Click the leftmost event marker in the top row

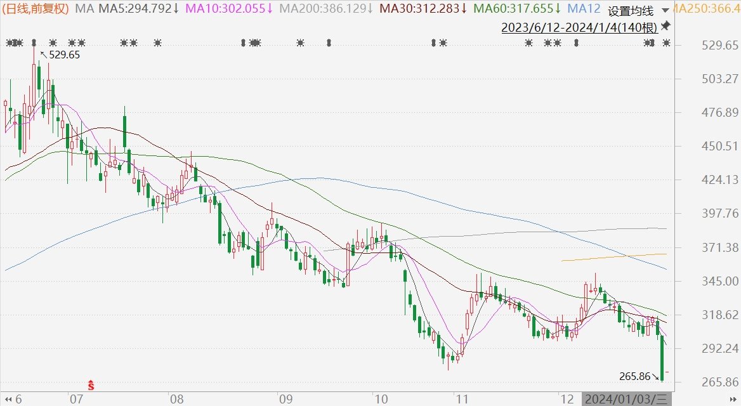[x=10, y=43]
